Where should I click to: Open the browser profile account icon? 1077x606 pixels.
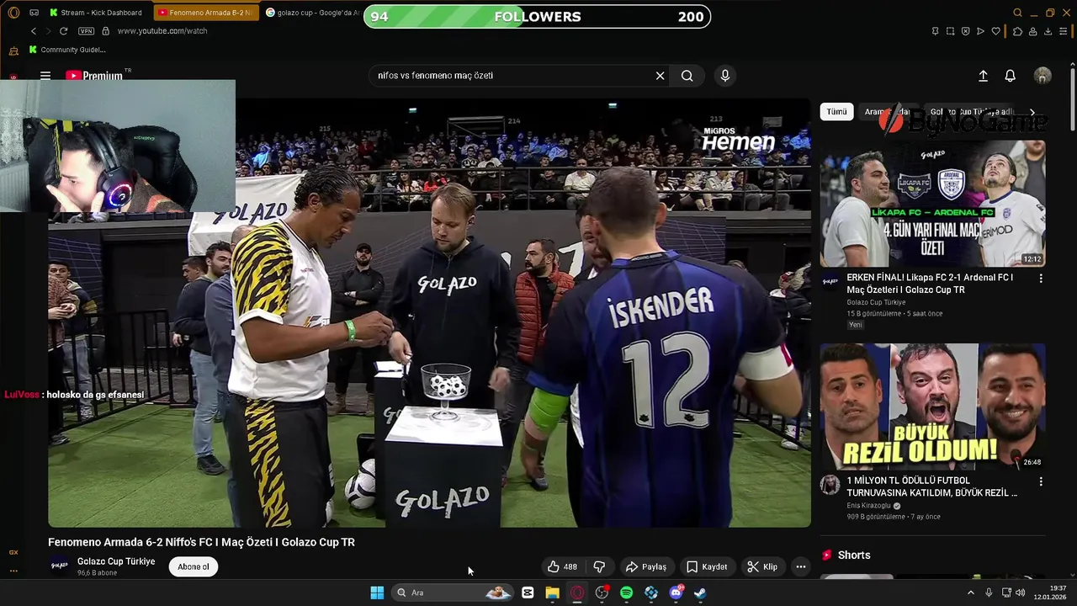pyautogui.click(x=1032, y=31)
